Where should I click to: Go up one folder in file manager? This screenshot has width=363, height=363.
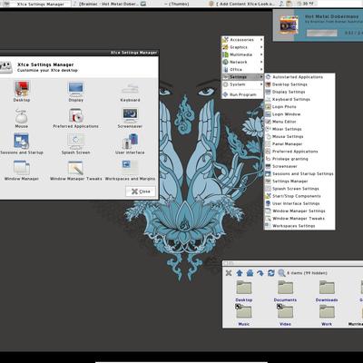click(240, 273)
